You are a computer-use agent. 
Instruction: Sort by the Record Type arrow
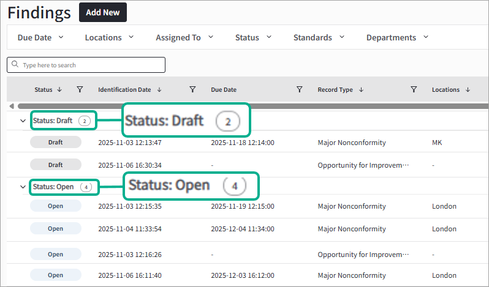[361, 89]
